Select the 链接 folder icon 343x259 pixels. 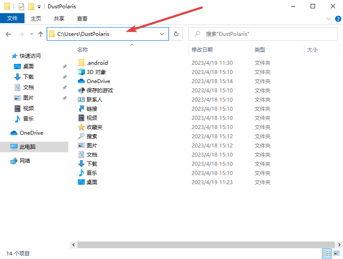click(81, 108)
